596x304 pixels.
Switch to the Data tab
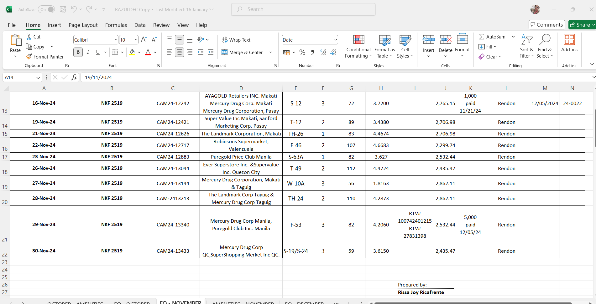click(x=140, y=25)
